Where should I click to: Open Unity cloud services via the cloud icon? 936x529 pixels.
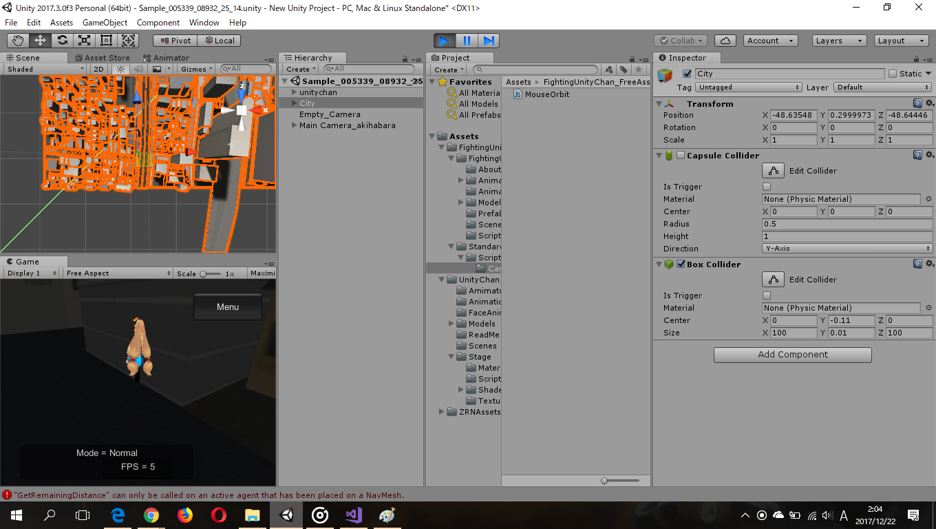[725, 40]
